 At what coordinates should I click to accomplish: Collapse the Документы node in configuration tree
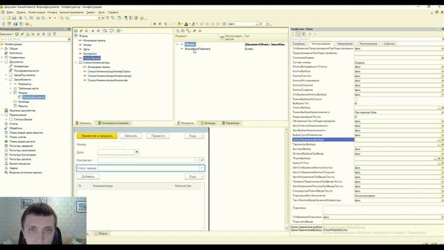2,62
